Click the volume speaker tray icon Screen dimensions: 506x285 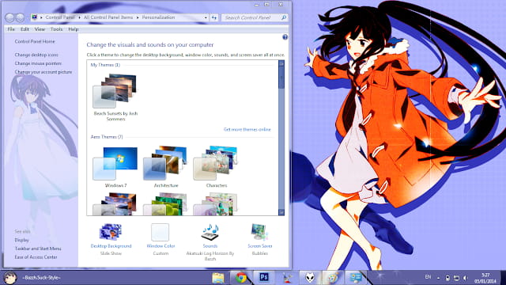466,278
